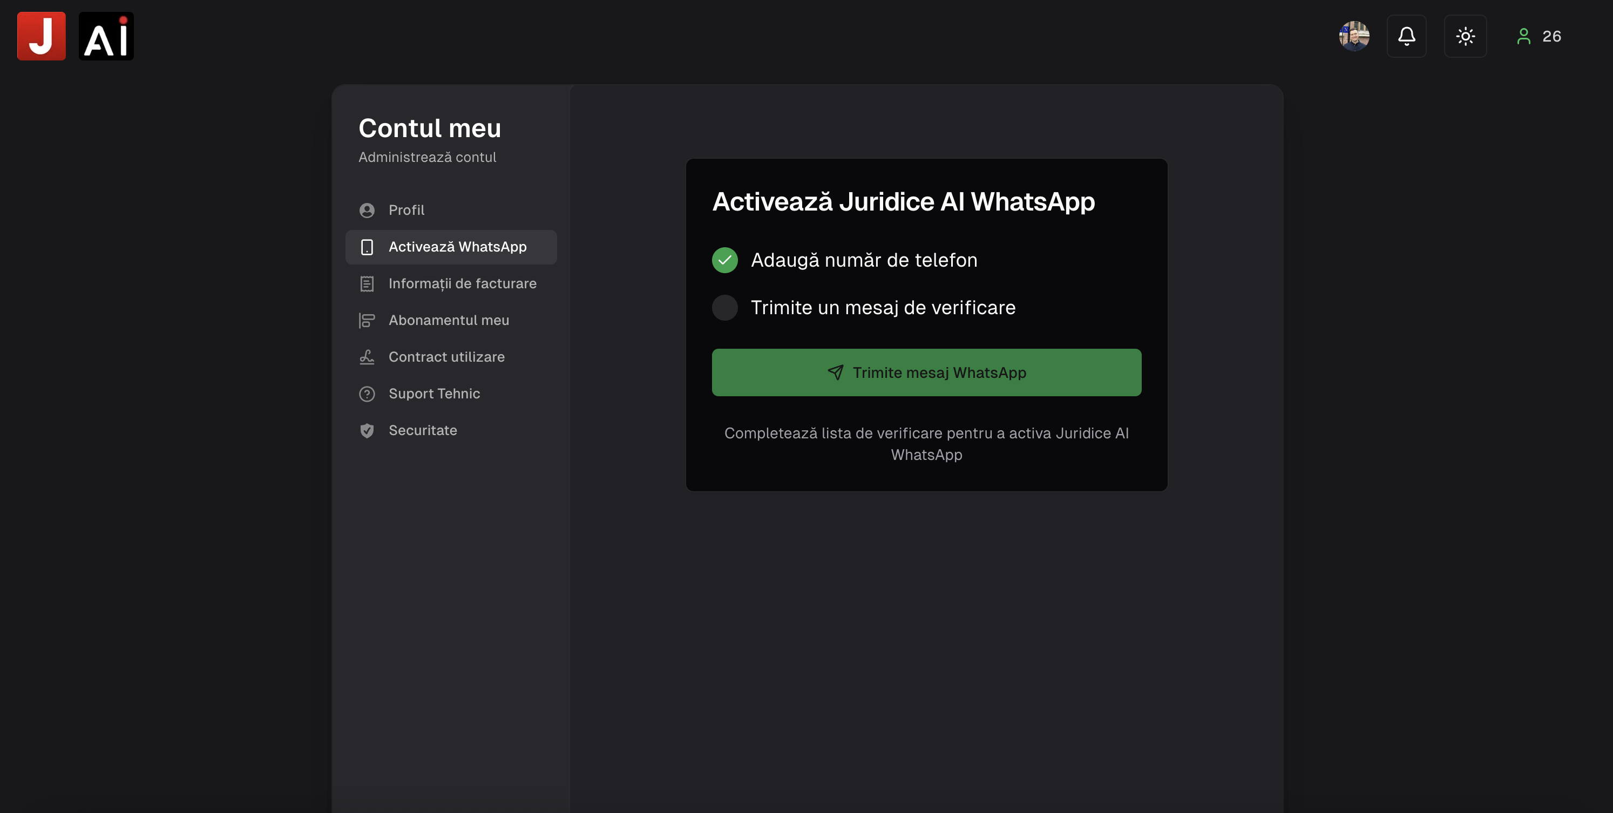Open 'Informații de facturare' in the sidebar
The image size is (1613, 813).
(x=462, y=284)
